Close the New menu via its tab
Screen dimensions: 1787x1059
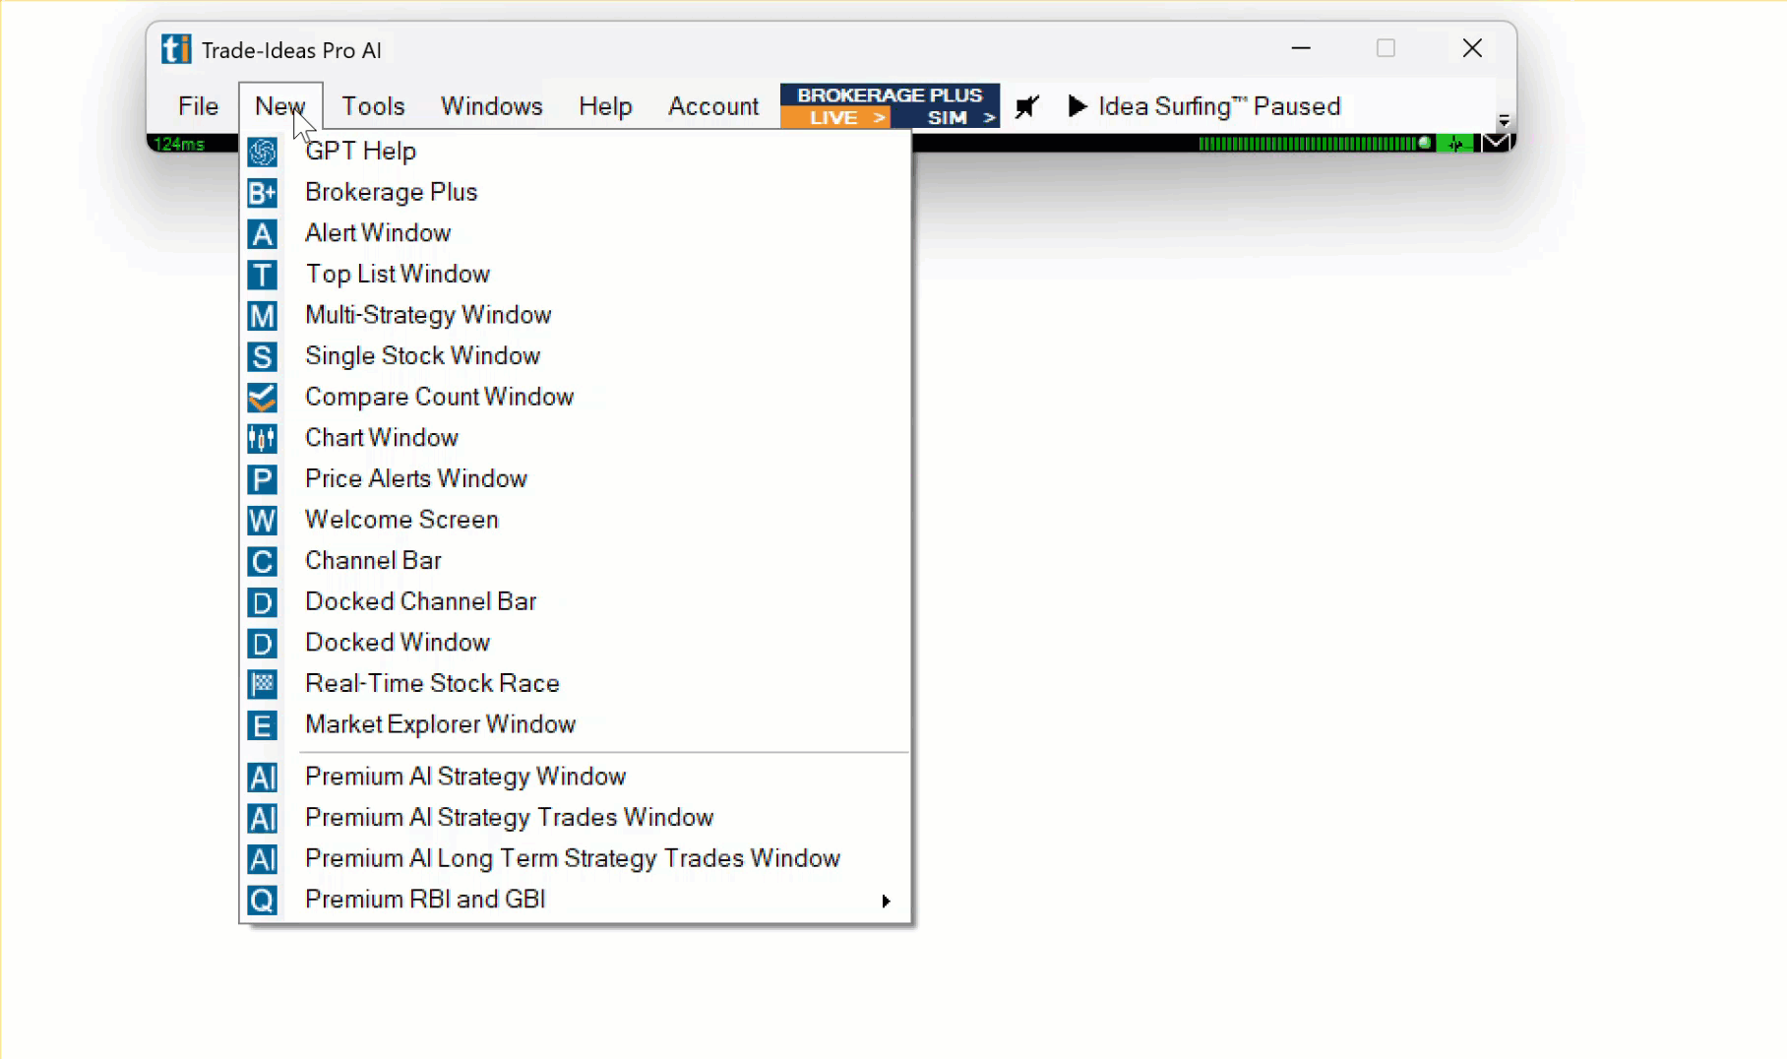tap(280, 106)
